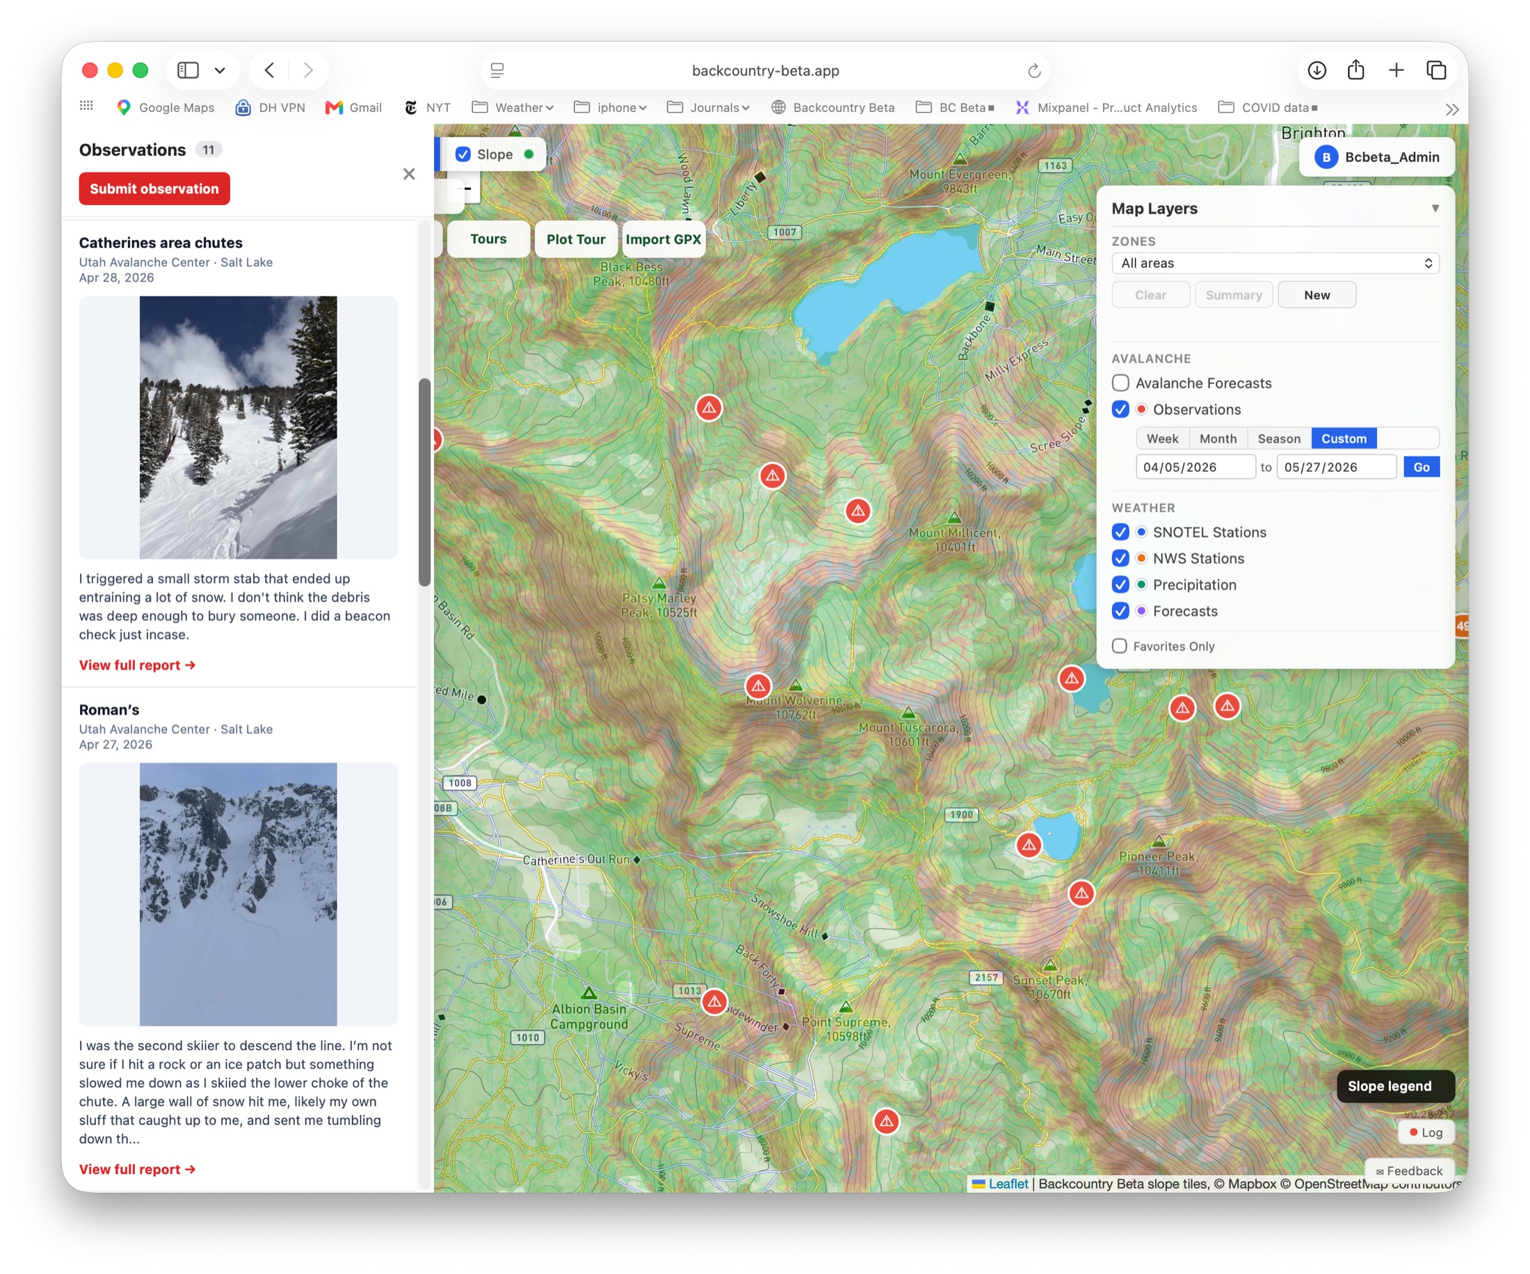This screenshot has width=1530, height=1274.
Task: Toggle the SNOTEL Stations checkbox
Action: coord(1120,532)
